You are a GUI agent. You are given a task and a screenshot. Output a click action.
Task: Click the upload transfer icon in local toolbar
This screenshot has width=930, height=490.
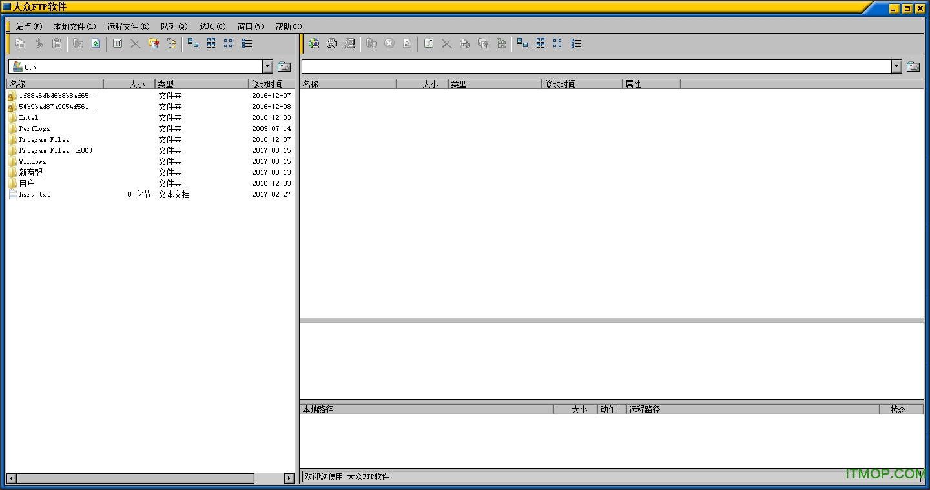(x=78, y=43)
